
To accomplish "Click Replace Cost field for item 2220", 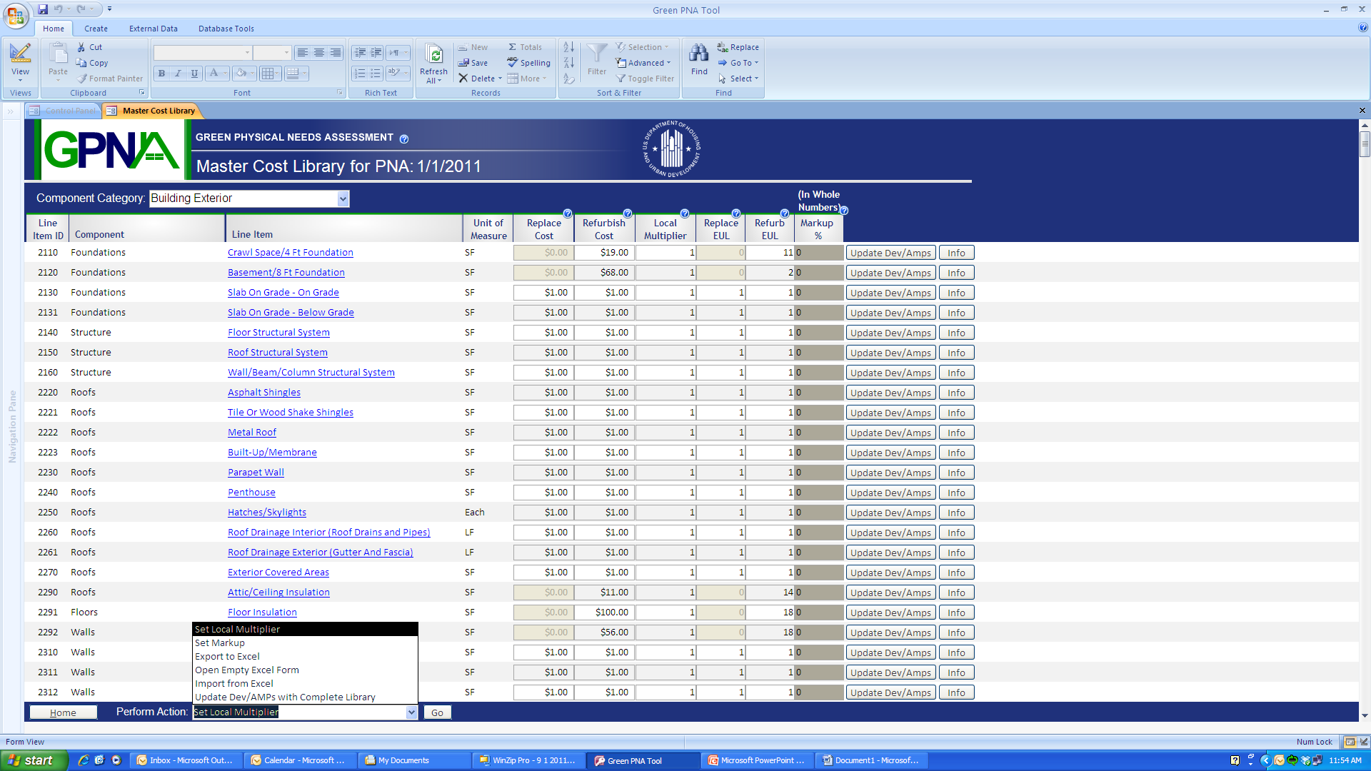I will pyautogui.click(x=543, y=393).
